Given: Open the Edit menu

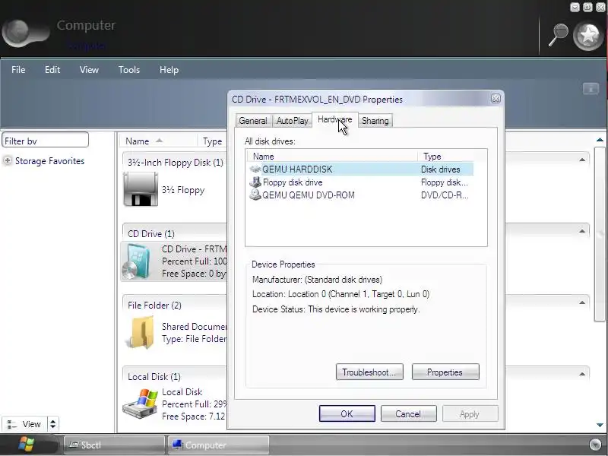Looking at the screenshot, I should 52,70.
